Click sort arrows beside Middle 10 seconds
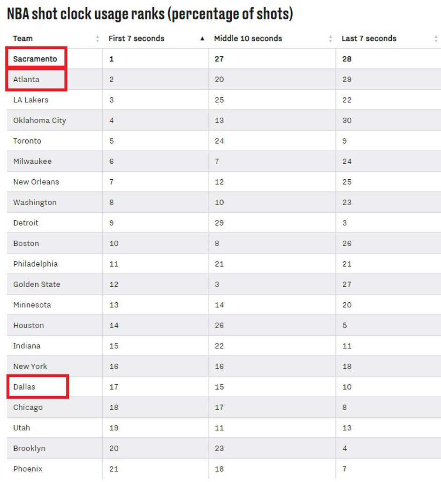Screen dimensions: 441x482 [x=330, y=39]
